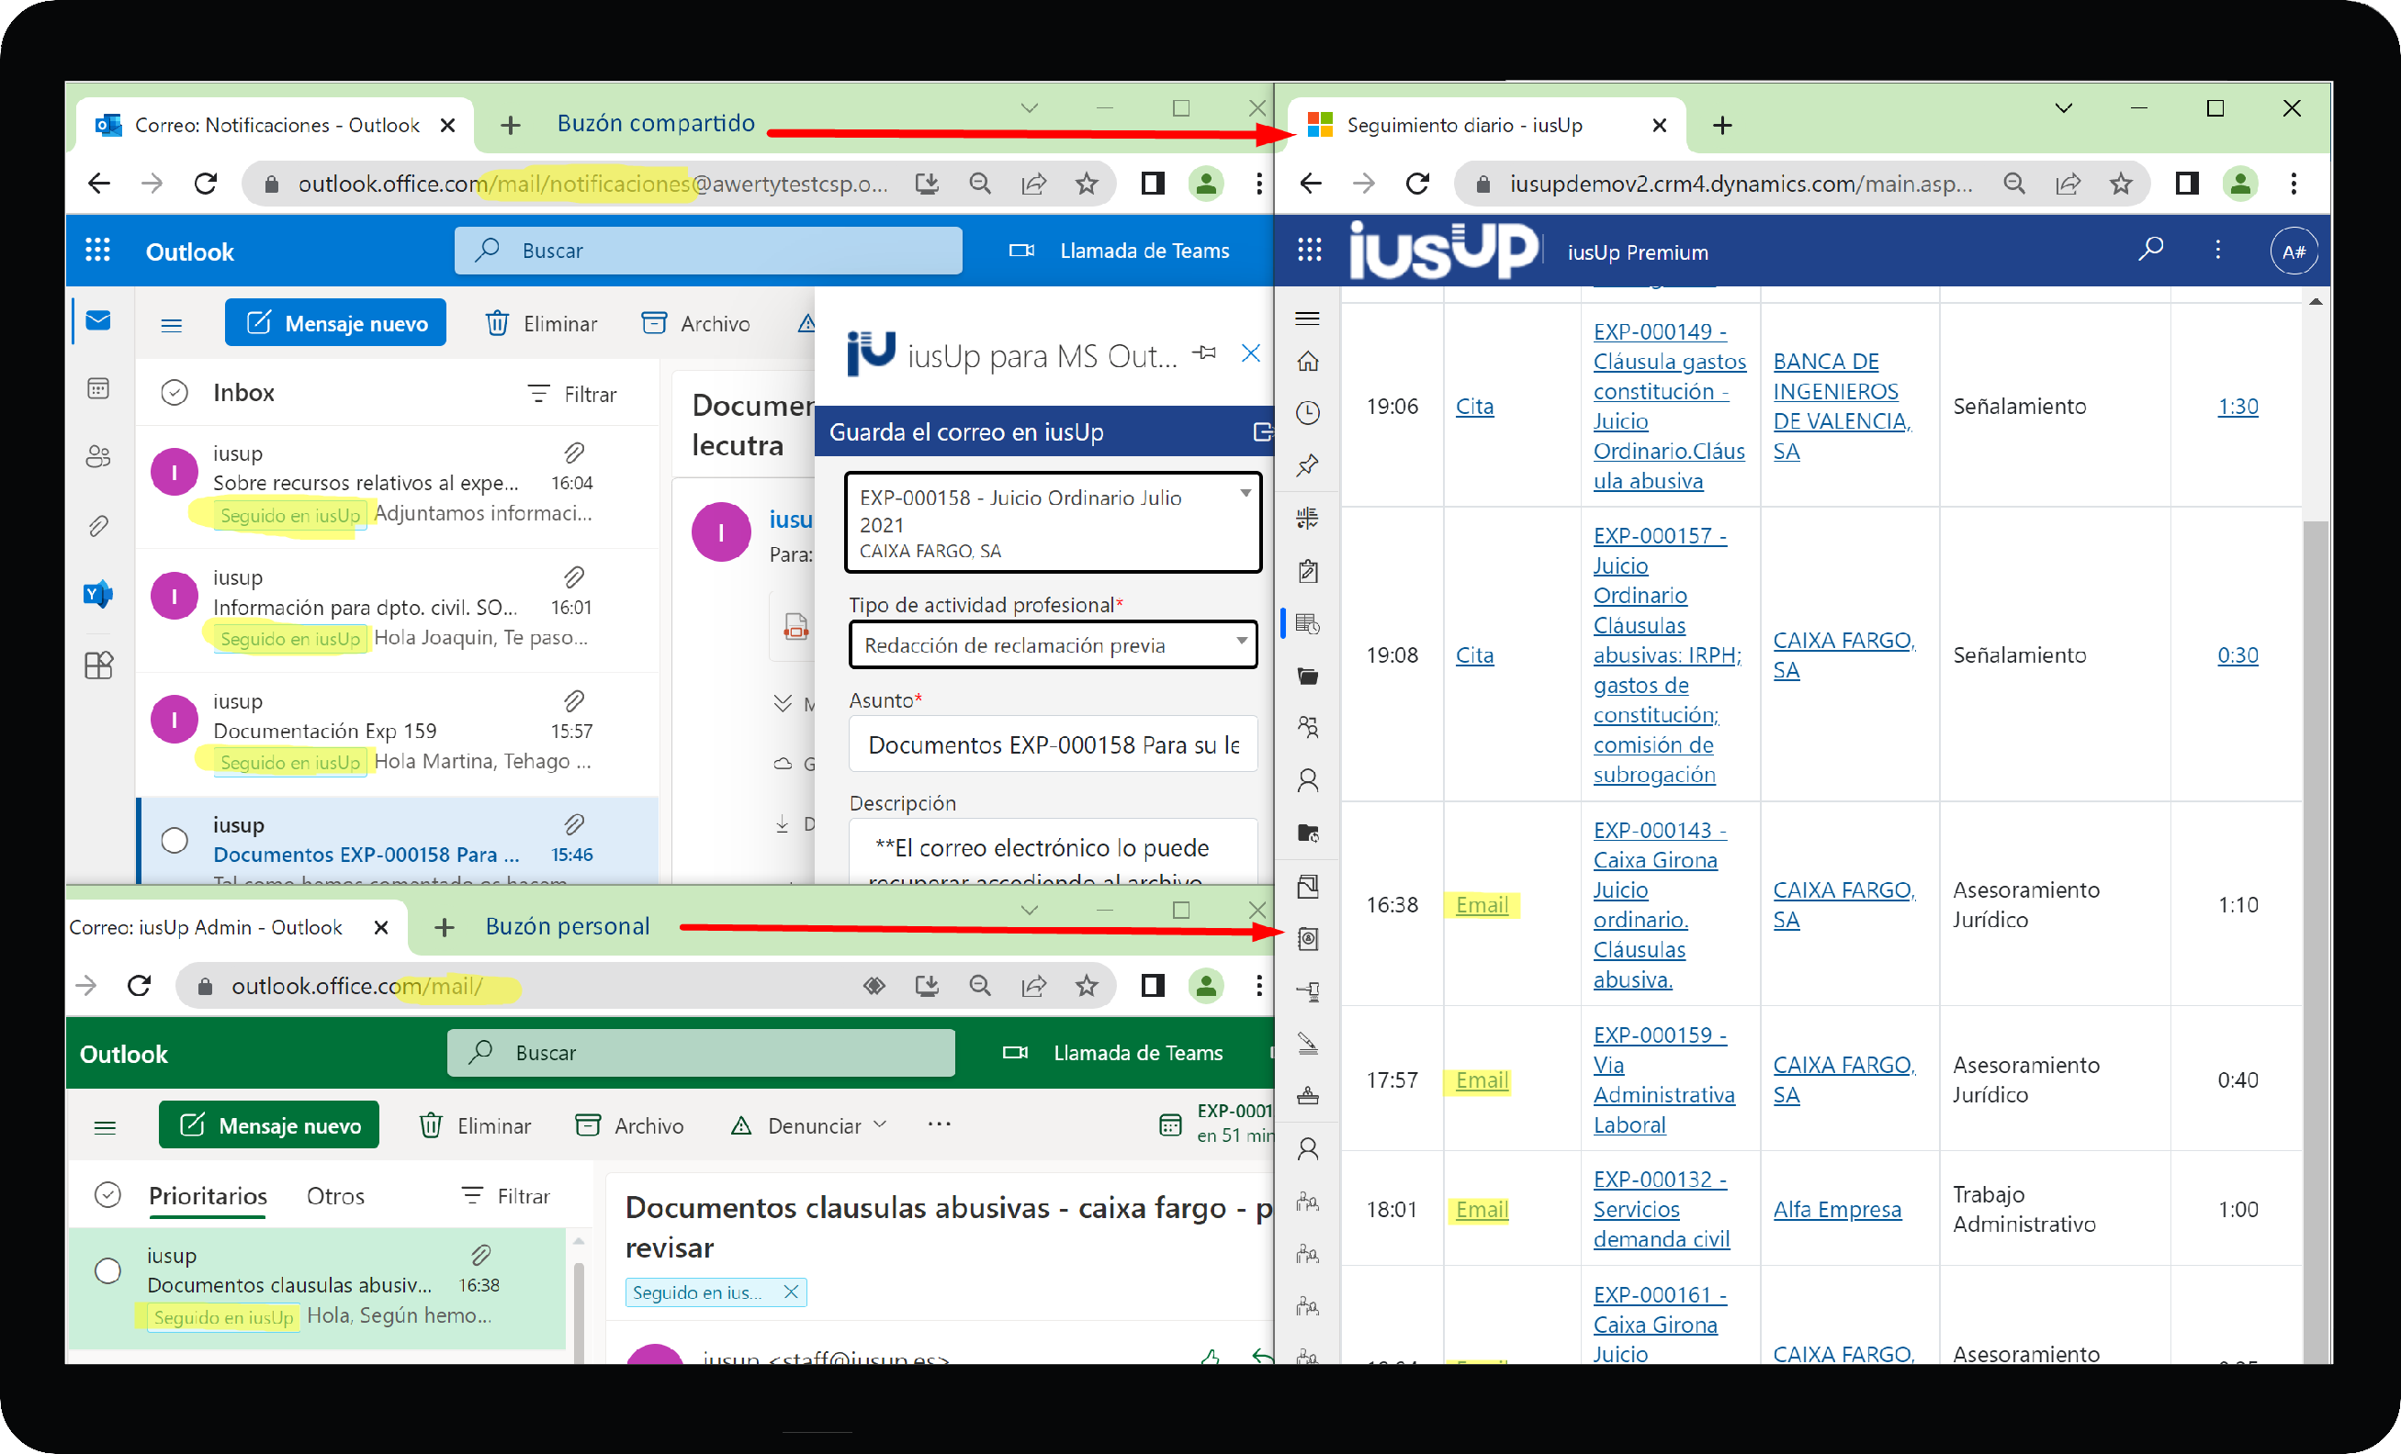The width and height of the screenshot is (2401, 1454).
Task: Click Mensaje nuevo in shared mailbox
Action: tap(336, 323)
